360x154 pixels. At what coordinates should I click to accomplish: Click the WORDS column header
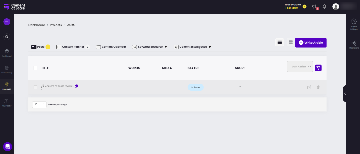click(134, 68)
